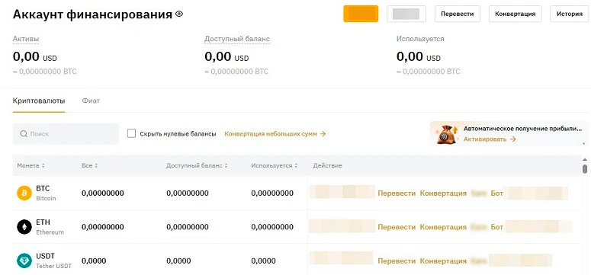Open Конвертация небольших сумм link
The width and height of the screenshot is (591, 275).
click(275, 134)
